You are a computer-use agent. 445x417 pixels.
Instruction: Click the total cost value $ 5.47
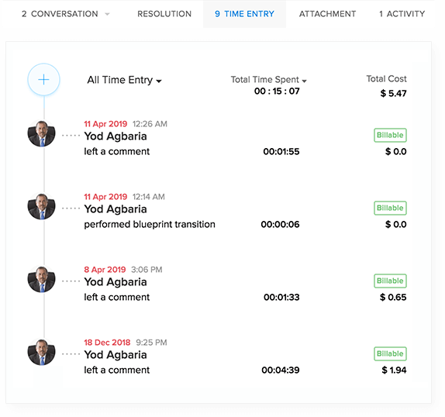tap(393, 93)
